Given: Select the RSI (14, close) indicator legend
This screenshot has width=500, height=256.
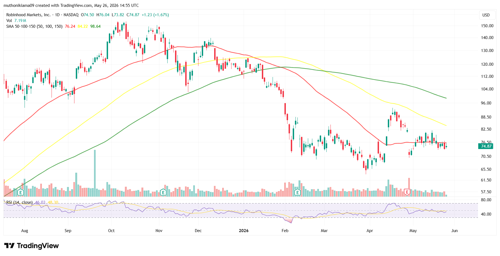Looking at the screenshot, I should pos(19,202).
